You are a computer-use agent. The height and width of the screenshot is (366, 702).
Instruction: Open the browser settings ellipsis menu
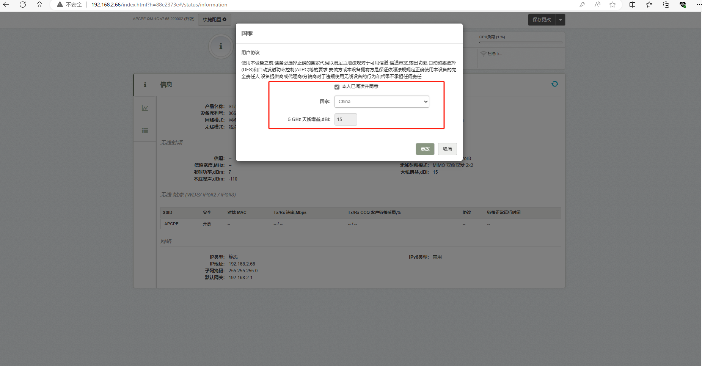tap(699, 5)
